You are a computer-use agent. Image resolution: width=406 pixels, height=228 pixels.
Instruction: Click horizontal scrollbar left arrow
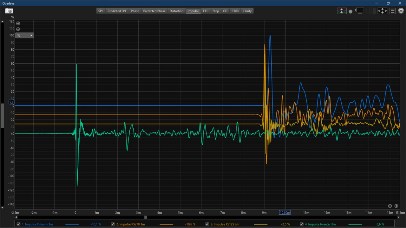[16, 217]
